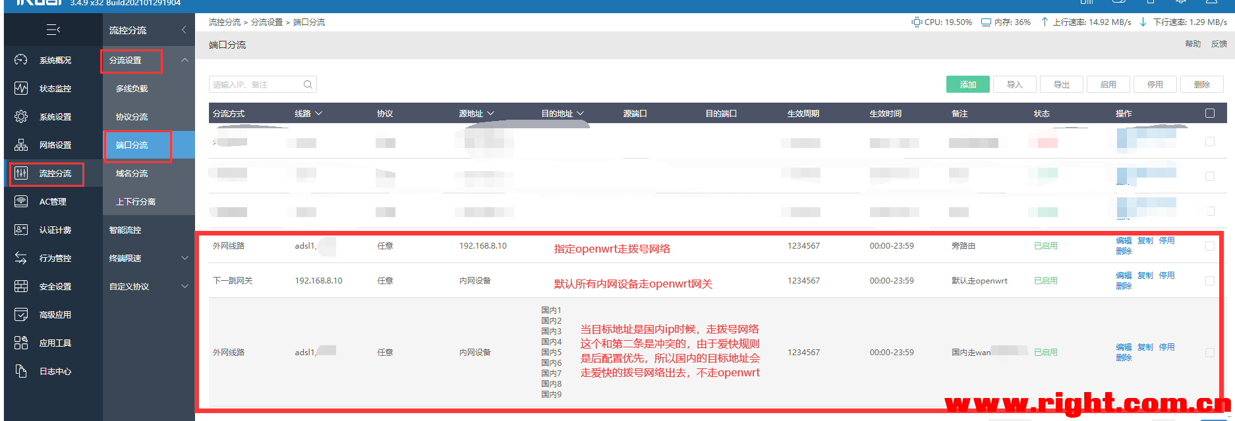Expand the 终端限速 submenu
Viewport: 1235px width, 421px height.
click(x=185, y=258)
